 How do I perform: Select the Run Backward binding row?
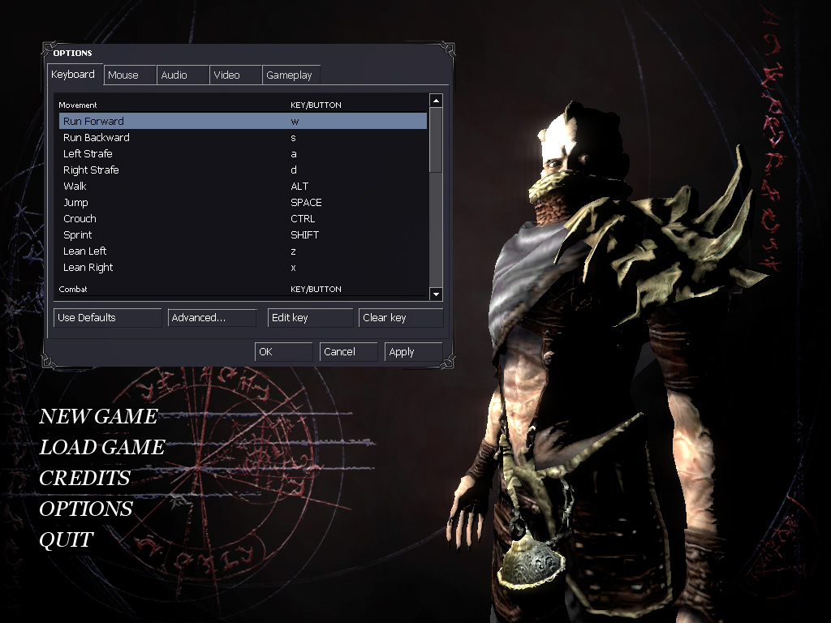(x=243, y=137)
